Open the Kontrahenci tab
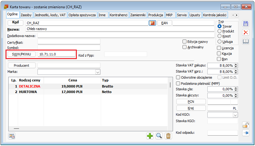 (119, 15)
